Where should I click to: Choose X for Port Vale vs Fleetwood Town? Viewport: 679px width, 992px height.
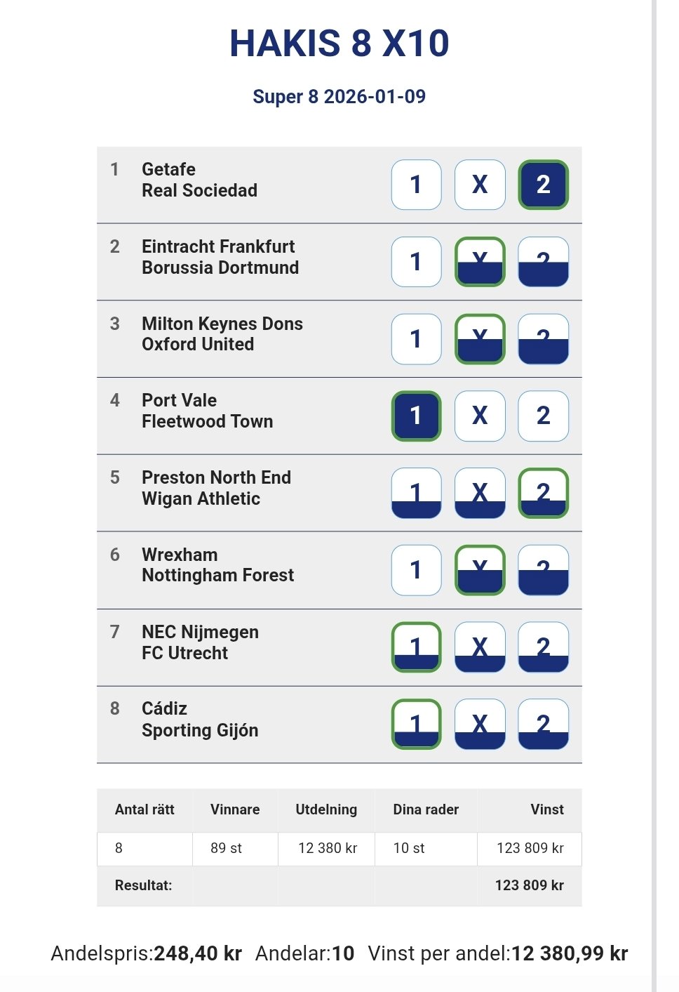[480, 416]
